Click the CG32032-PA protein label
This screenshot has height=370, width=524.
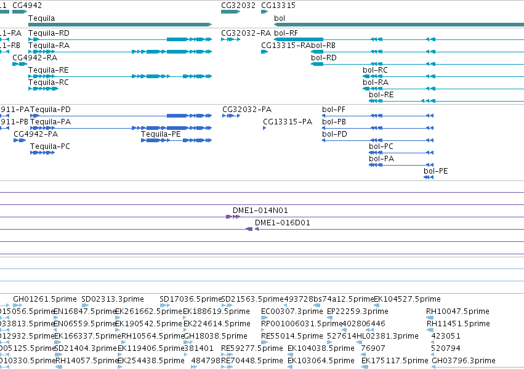pyautogui.click(x=247, y=110)
